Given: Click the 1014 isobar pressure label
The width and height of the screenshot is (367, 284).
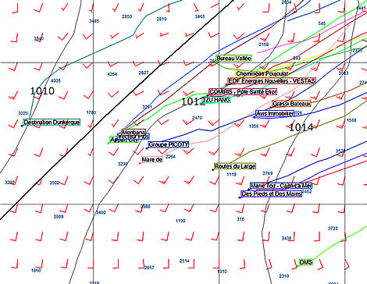Looking at the screenshot, I should pyautogui.click(x=301, y=127).
